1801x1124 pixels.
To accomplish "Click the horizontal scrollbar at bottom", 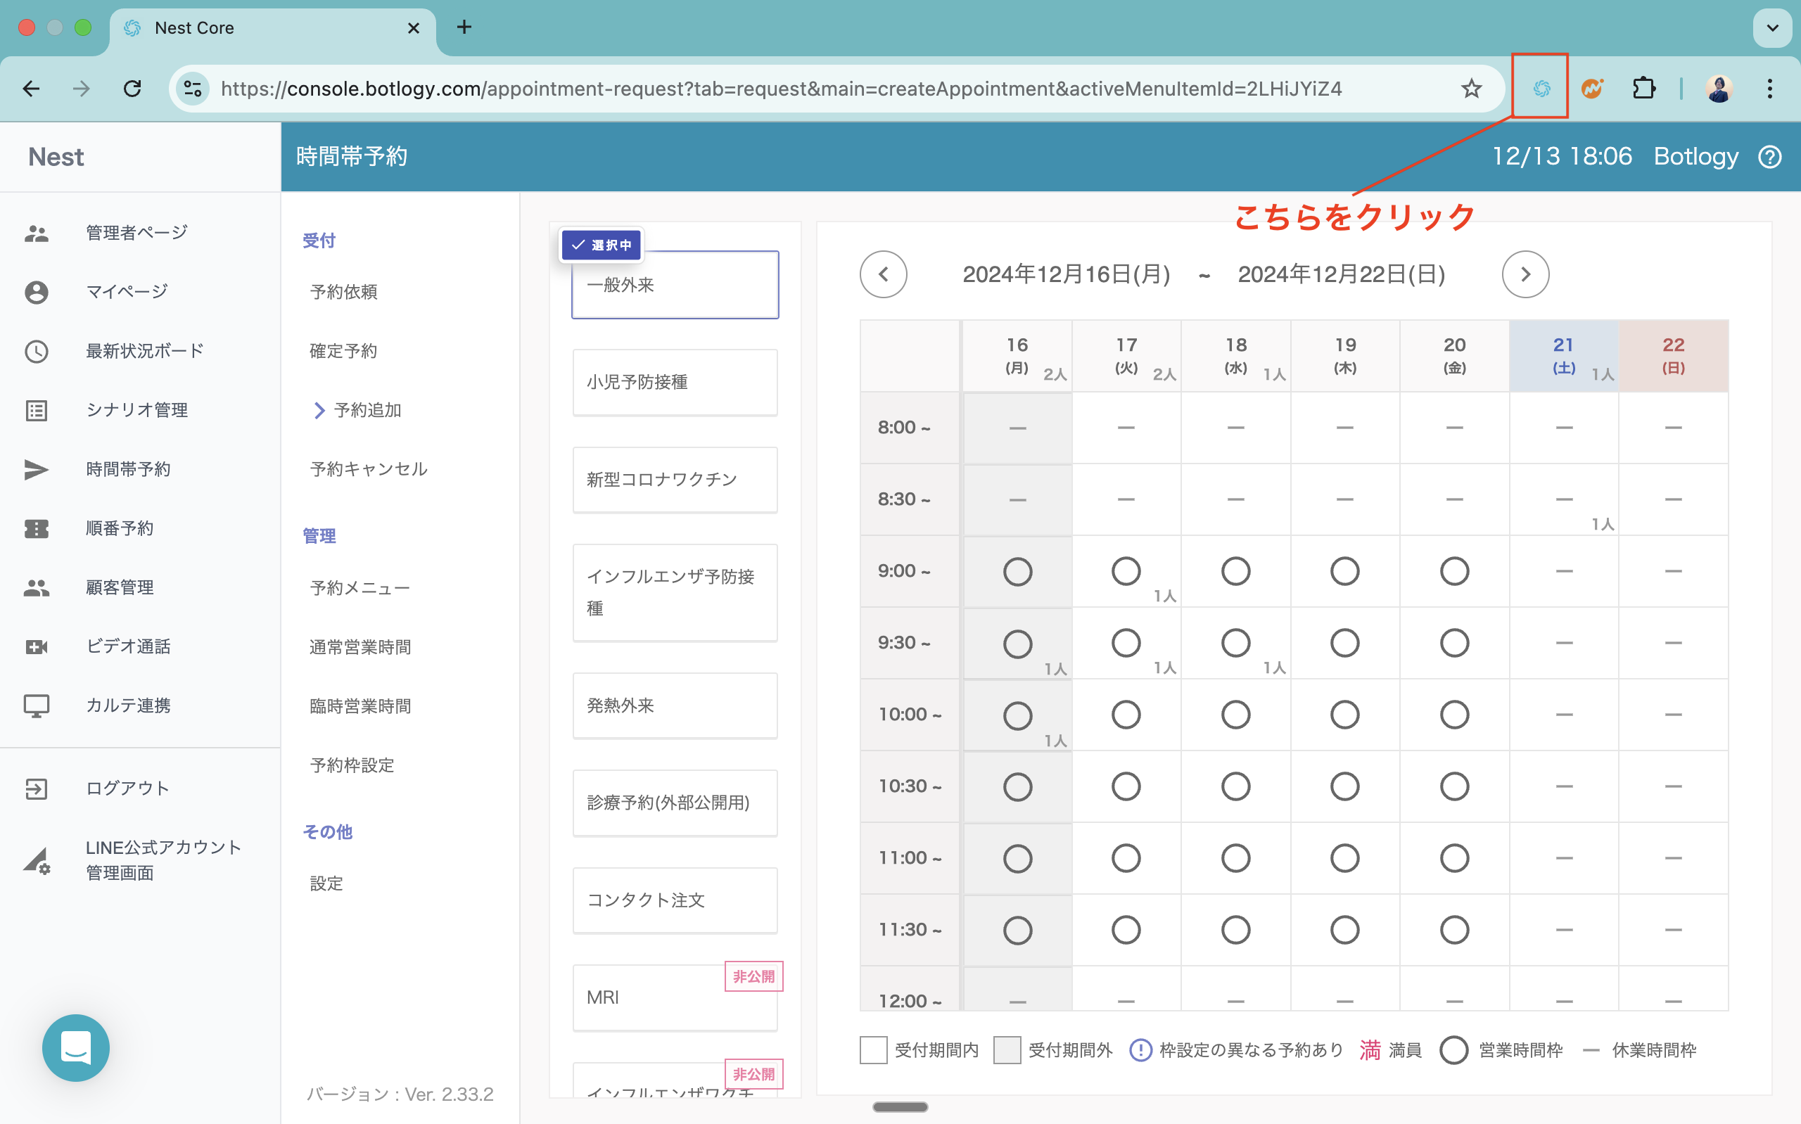I will click(900, 1107).
